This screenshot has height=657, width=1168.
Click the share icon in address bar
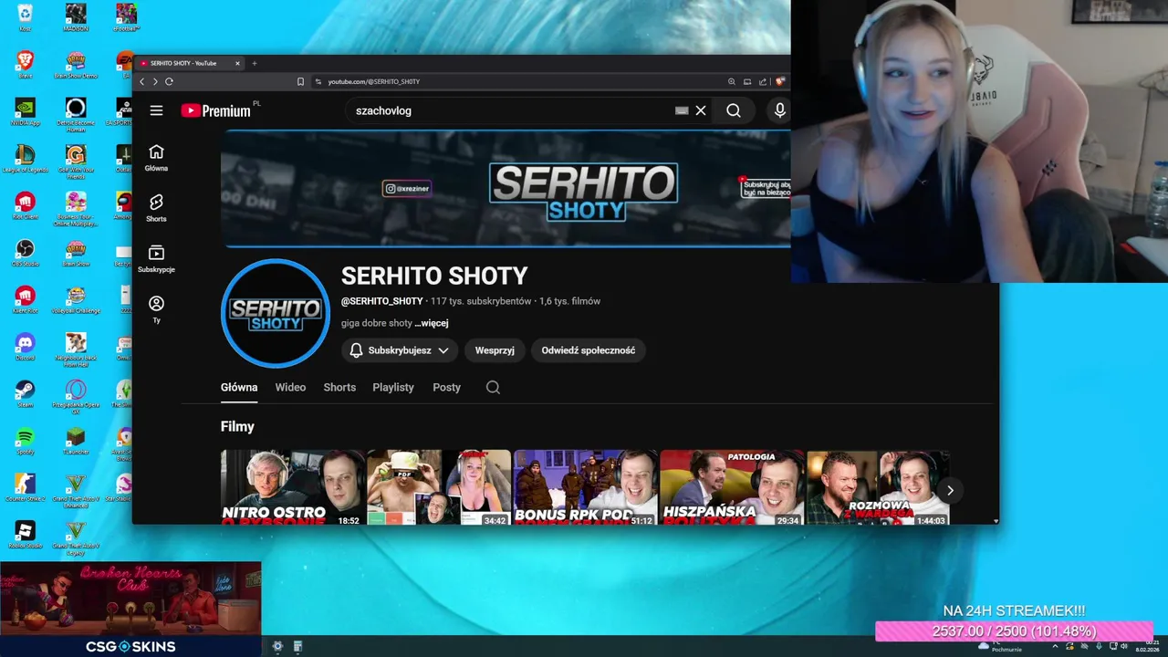click(763, 81)
